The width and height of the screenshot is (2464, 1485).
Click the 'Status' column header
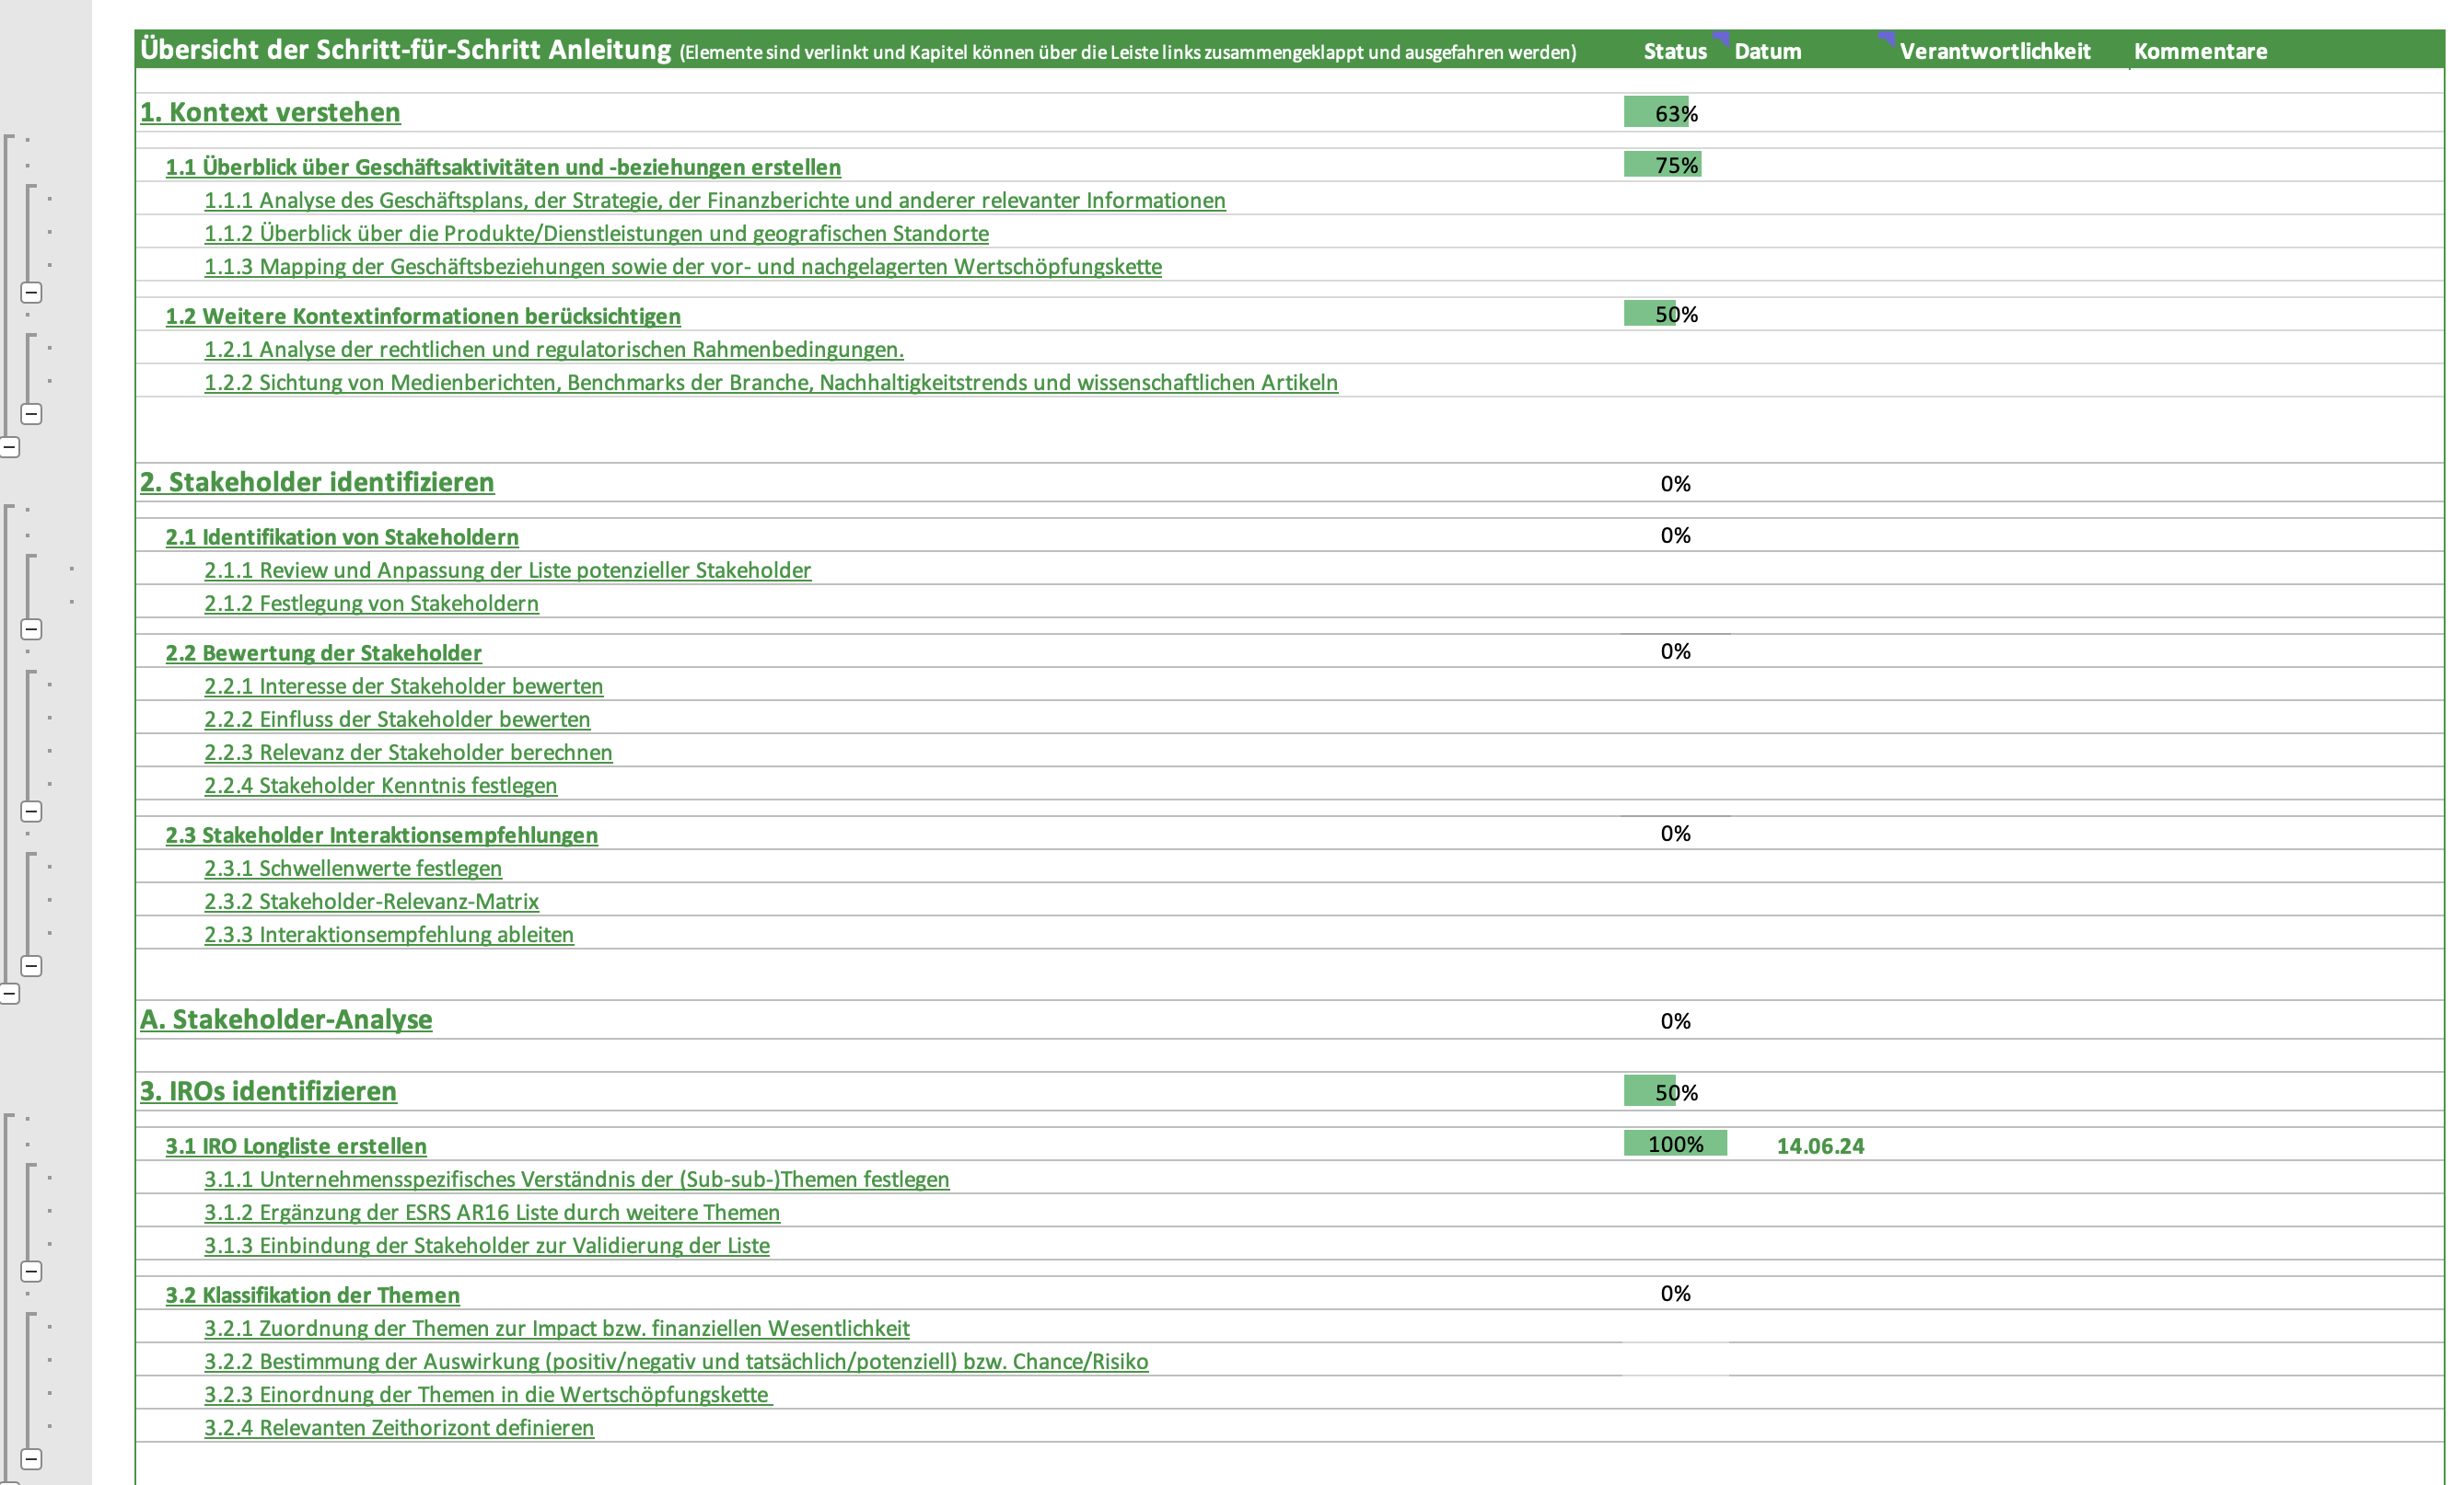tap(1676, 51)
